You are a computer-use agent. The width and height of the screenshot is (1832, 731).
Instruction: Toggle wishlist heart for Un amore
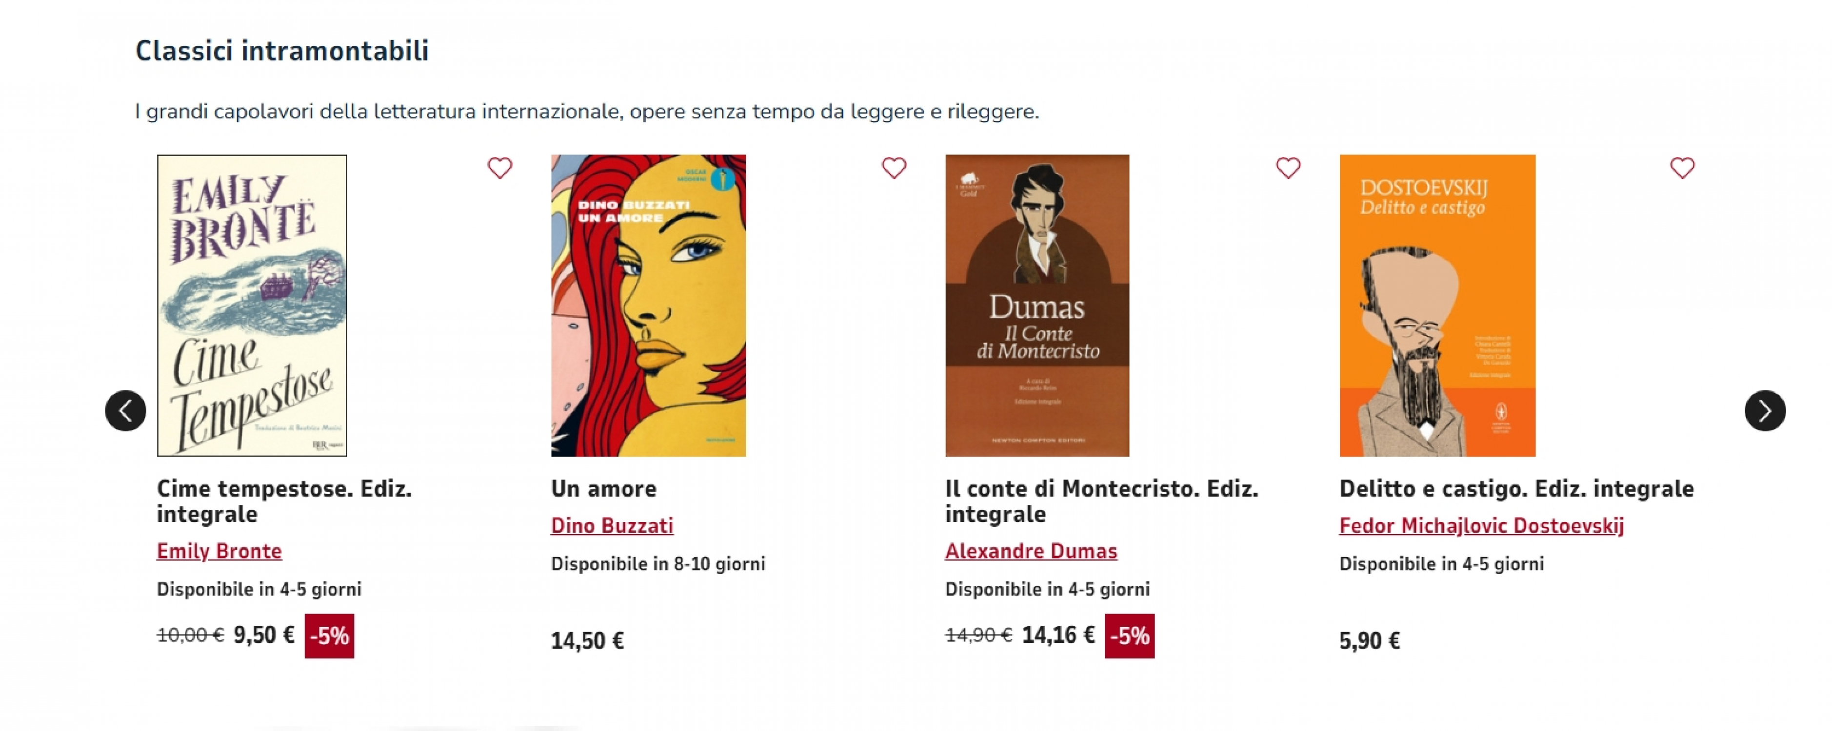pos(894,168)
